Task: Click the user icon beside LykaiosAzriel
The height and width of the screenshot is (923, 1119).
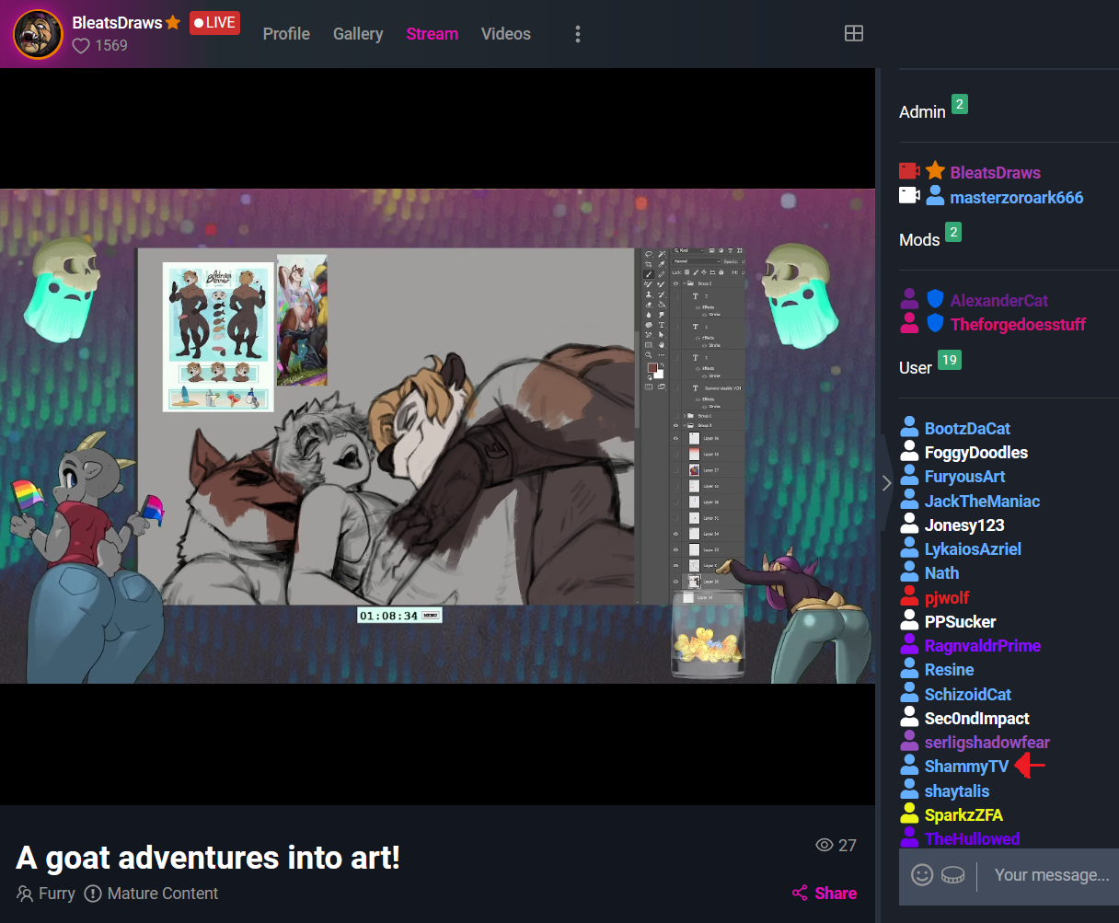Action: 909,548
